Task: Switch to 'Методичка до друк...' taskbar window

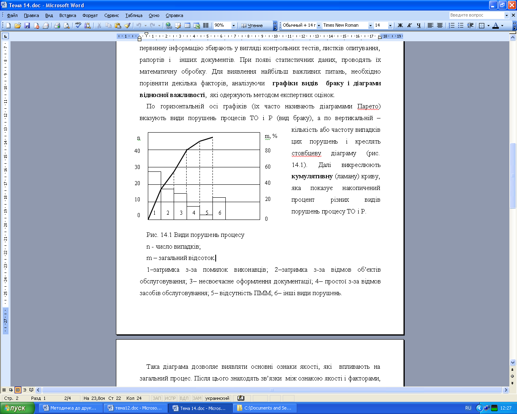Action: tap(71, 408)
